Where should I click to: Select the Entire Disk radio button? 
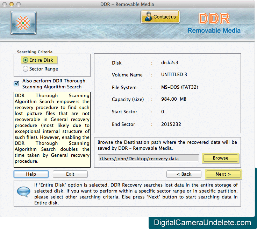pyautogui.click(x=26, y=60)
